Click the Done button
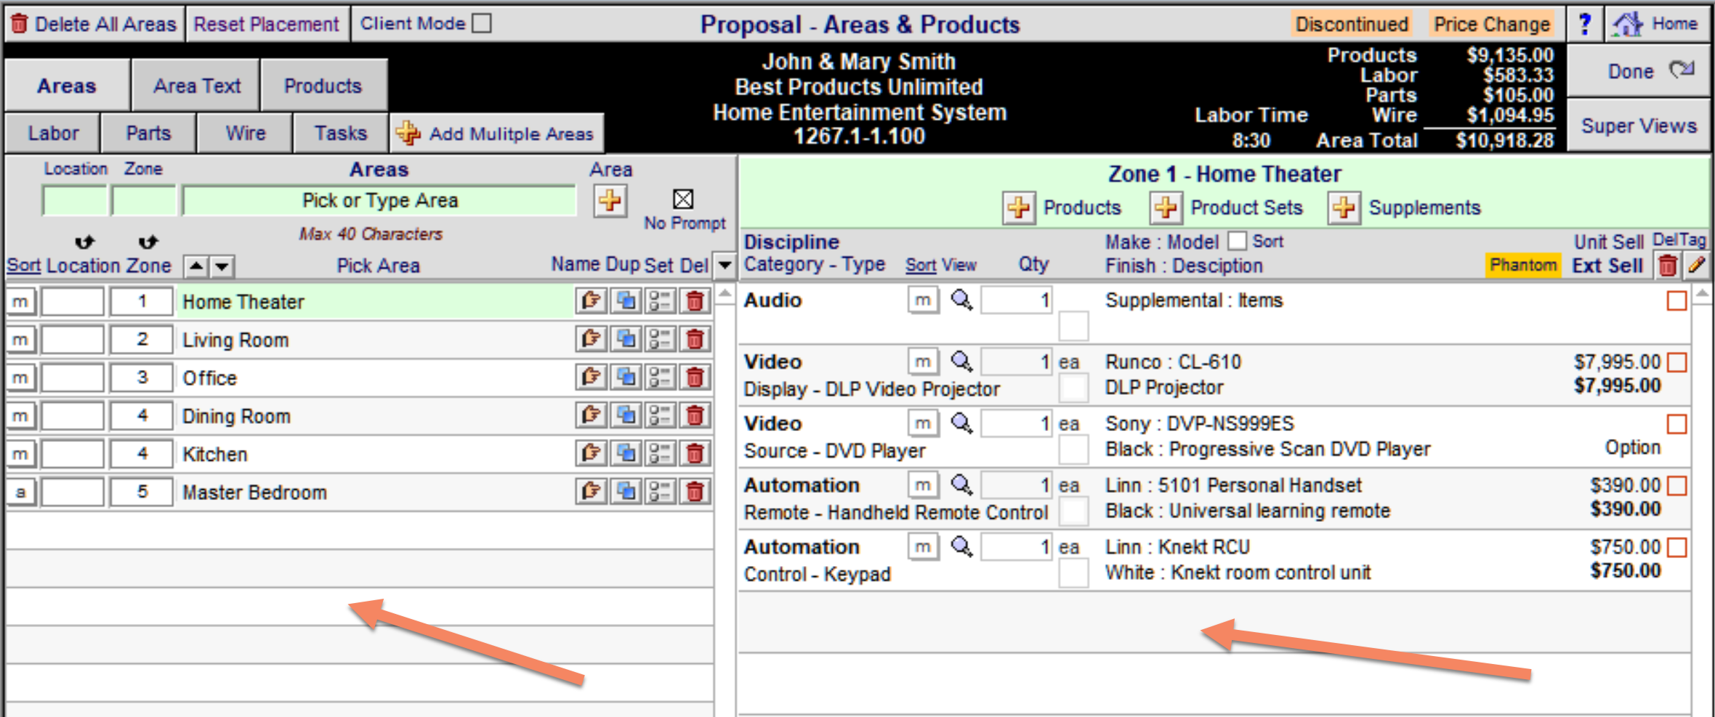 (x=1638, y=71)
